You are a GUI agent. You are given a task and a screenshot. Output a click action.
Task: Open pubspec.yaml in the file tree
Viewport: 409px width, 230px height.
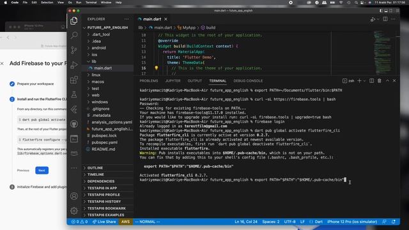(104, 142)
